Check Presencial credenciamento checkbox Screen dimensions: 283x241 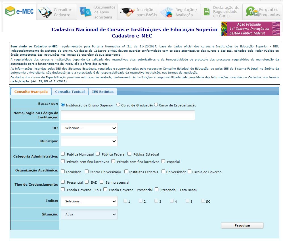tap(63, 182)
